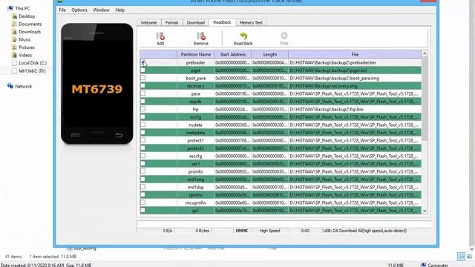
Task: Check the frp partition checkbox
Action: tap(142, 109)
